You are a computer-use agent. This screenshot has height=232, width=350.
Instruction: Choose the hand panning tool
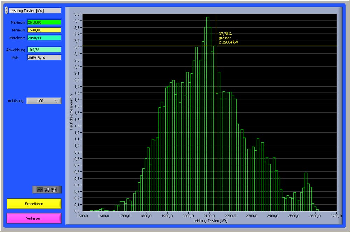point(54,189)
